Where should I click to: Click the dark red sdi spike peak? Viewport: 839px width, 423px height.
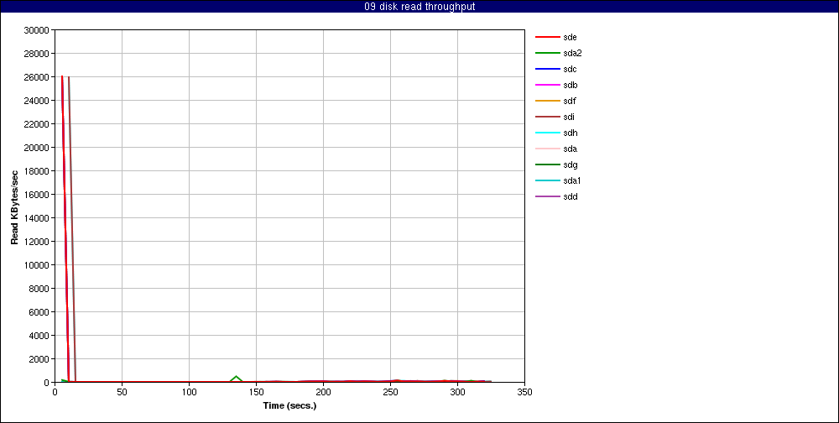point(69,77)
